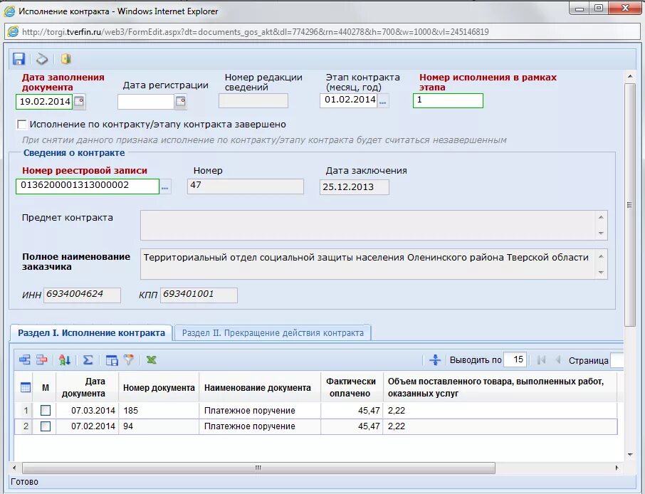Click the empty registration date field
This screenshot has width=645, height=494.
146,102
